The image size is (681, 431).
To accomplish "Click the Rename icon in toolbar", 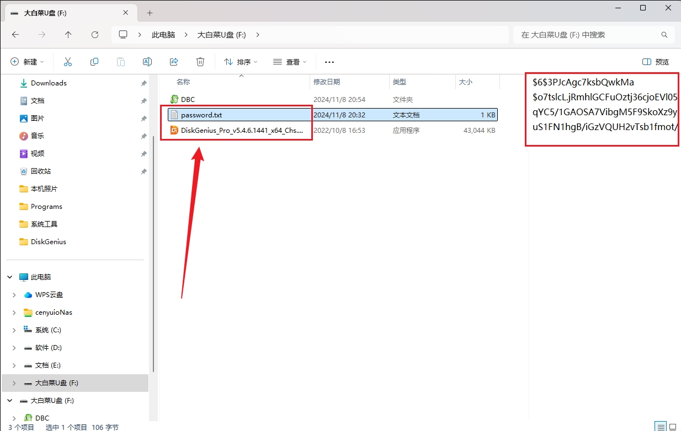I will [x=147, y=62].
